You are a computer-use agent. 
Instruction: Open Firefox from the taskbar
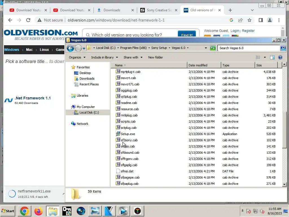pos(38,211)
